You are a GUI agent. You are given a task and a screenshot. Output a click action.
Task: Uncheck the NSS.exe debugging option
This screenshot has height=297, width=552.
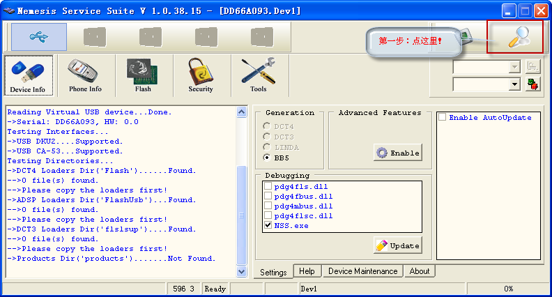(268, 226)
